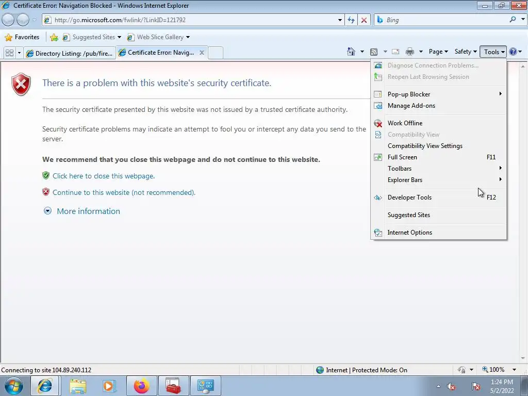Click the taskbar clock showing 1:24 PM
Screen dimensions: 528x396
[502, 386]
